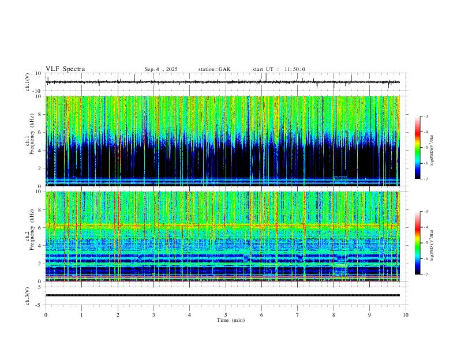Click the "station=GAK" header label

(214, 69)
